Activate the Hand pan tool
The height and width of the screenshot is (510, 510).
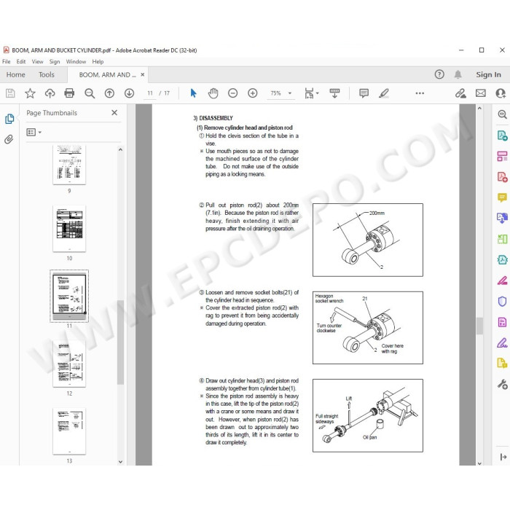[213, 93]
